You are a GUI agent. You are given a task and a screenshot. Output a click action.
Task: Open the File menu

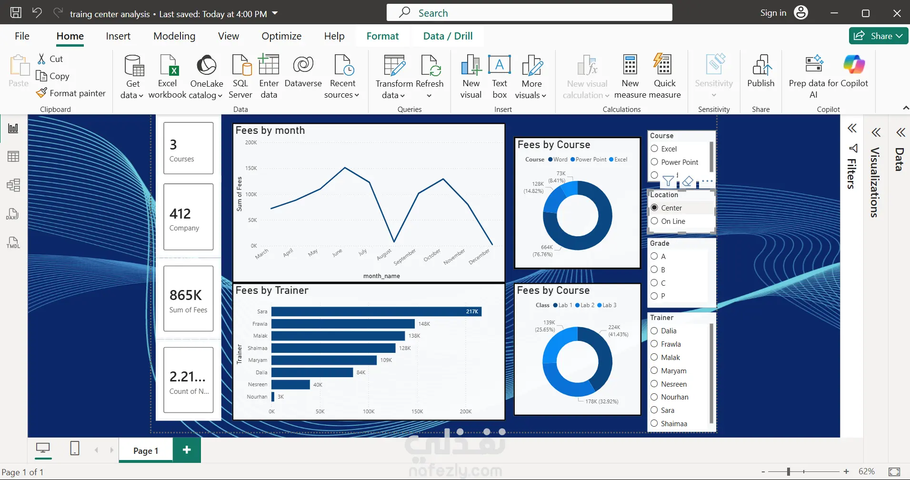[22, 36]
